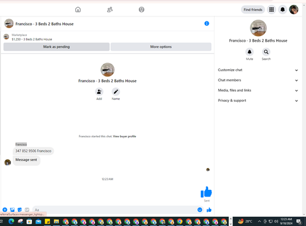Search in conversation using the magnifier icon
Viewport: 306px width, 226px height.
pos(266,52)
